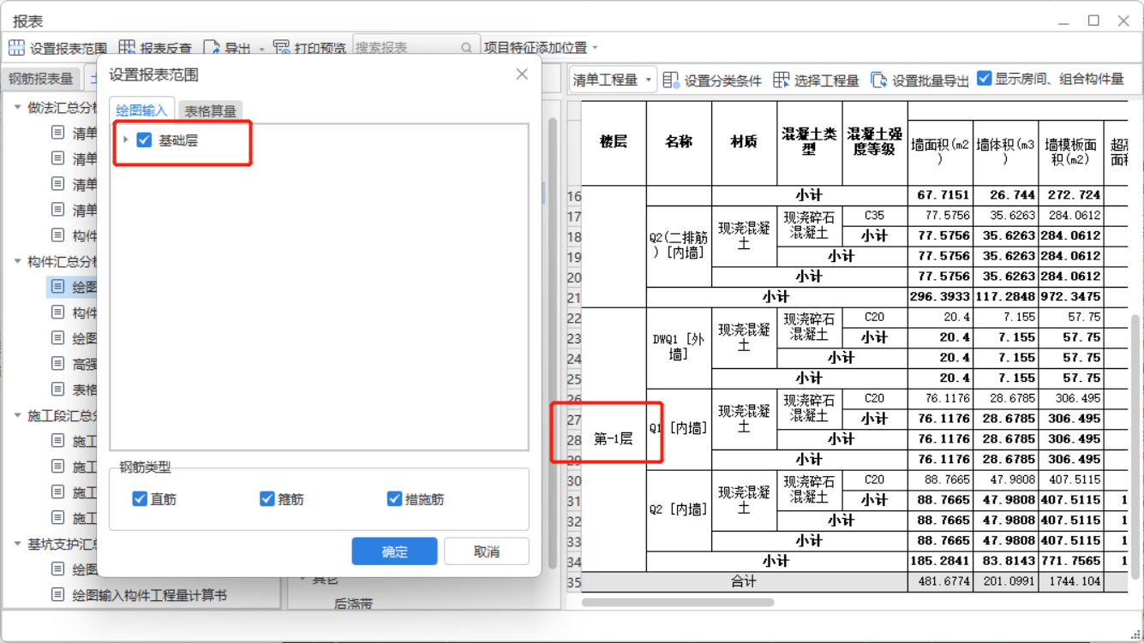The height and width of the screenshot is (643, 1144).
Task: Open the 清单工程量 dropdown
Action: pos(612,80)
